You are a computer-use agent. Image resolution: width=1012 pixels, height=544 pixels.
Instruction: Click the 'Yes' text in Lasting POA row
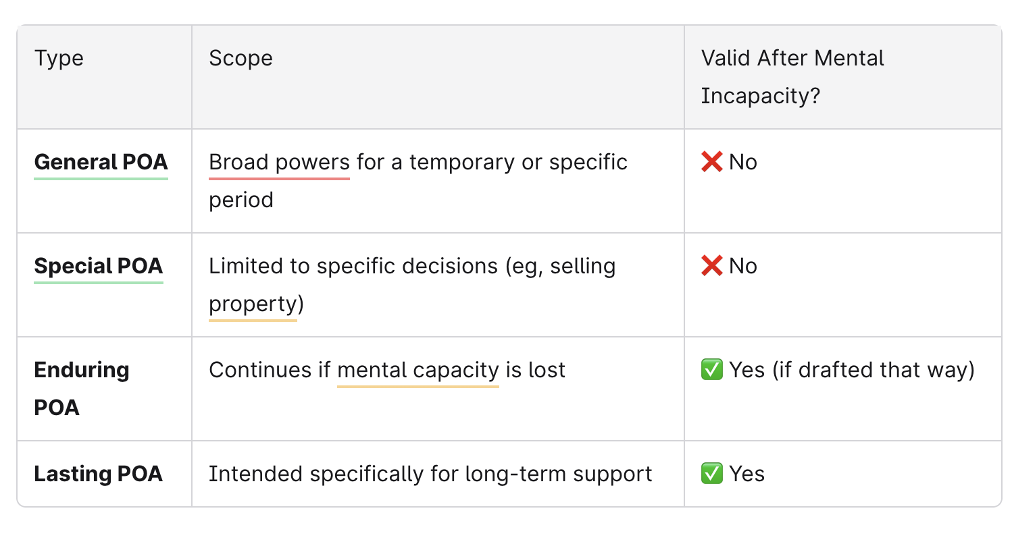tap(747, 474)
